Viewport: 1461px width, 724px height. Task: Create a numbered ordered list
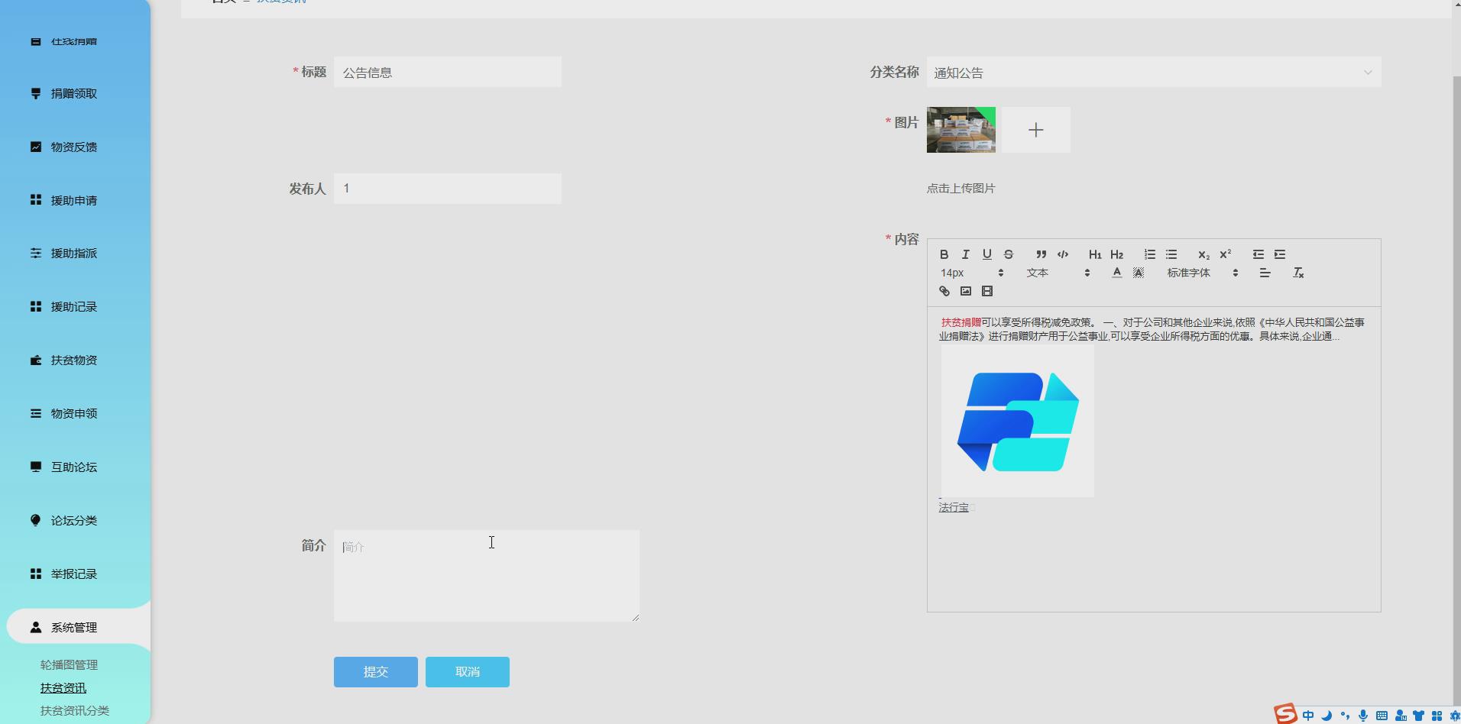[1149, 254]
